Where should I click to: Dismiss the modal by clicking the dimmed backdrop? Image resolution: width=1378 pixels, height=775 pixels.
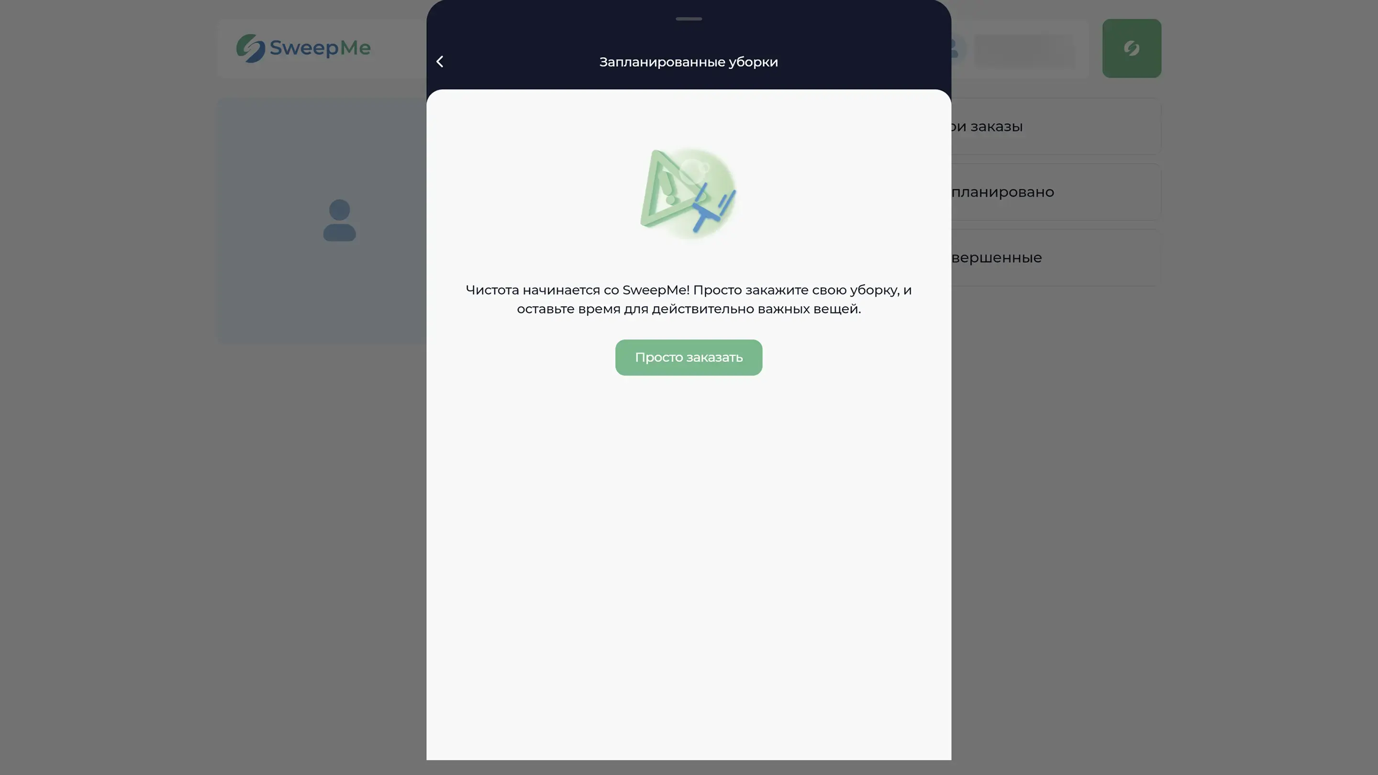click(214, 535)
